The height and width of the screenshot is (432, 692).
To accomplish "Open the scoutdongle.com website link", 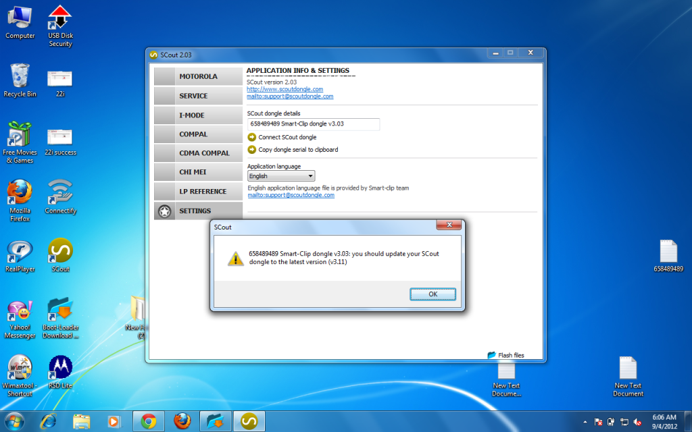I will [x=285, y=89].
